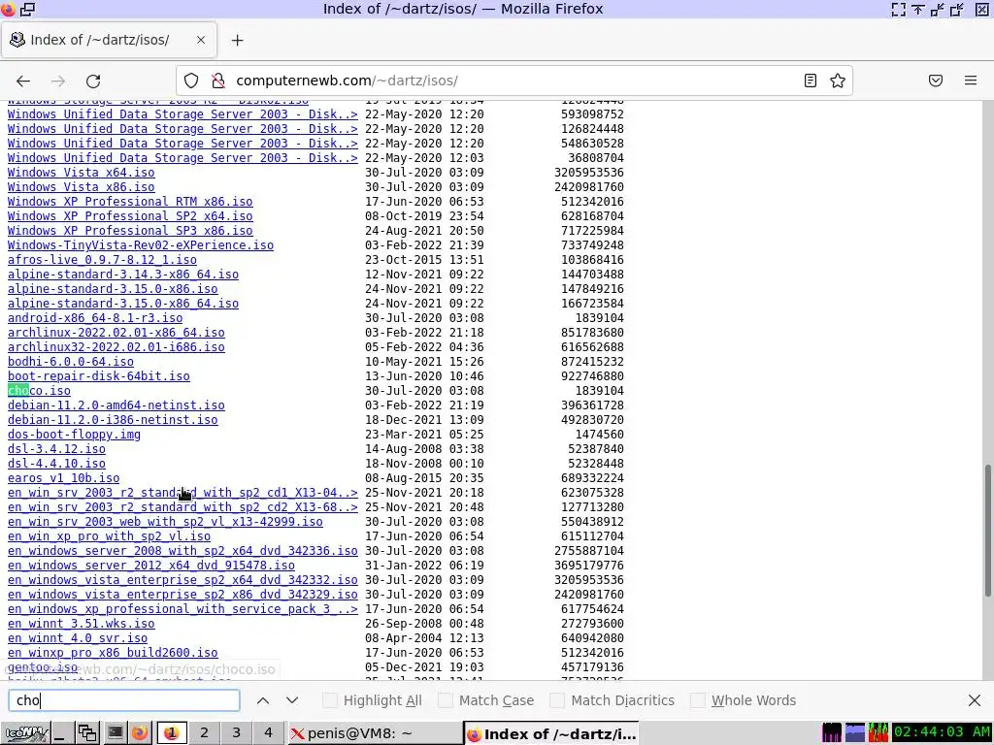Viewport: 994px width, 745px height.
Task: Open bodhi-6.0.0-64.iso link
Action: (x=70, y=362)
